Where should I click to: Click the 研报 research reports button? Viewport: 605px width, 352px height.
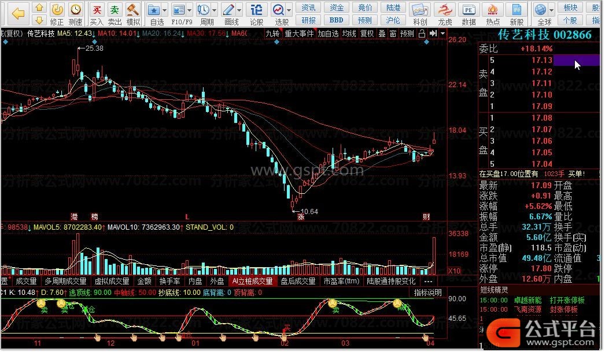click(308, 20)
